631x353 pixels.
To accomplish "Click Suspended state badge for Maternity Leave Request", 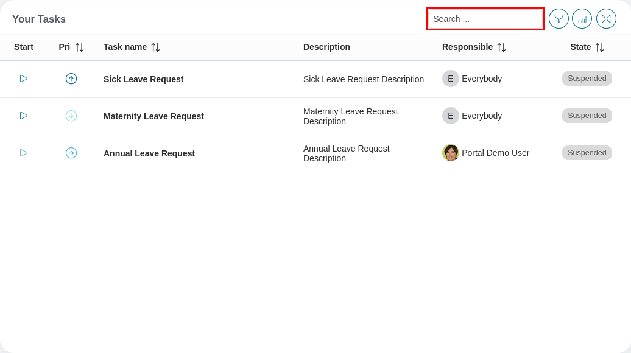I will [587, 116].
